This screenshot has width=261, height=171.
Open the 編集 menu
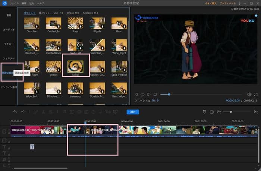[x=24, y=3]
